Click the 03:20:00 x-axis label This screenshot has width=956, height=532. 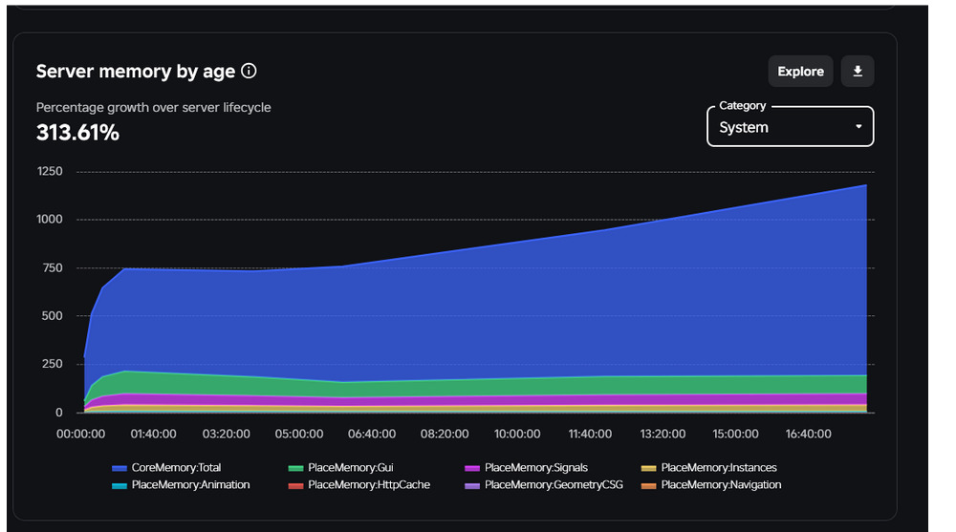[227, 434]
